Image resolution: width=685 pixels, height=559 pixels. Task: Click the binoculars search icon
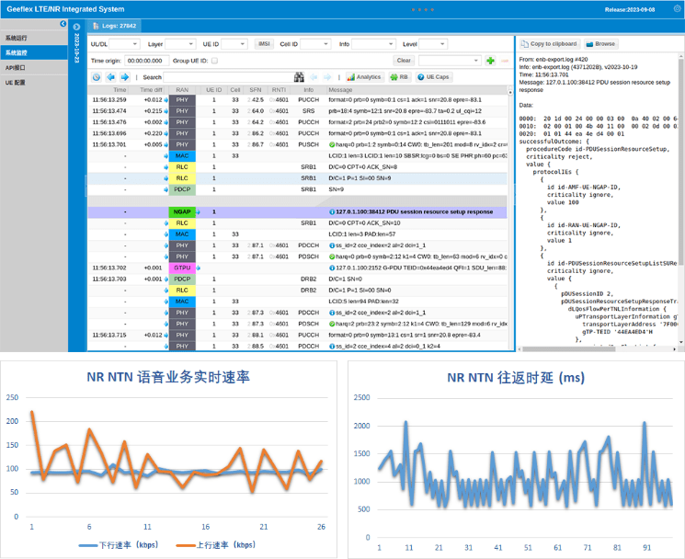coord(299,77)
